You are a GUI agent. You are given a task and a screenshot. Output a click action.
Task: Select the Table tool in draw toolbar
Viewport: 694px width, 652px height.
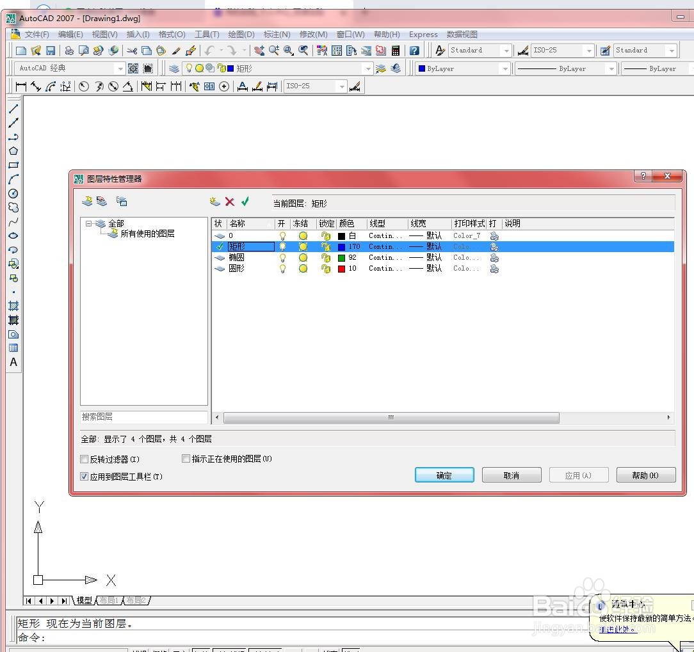click(x=13, y=348)
